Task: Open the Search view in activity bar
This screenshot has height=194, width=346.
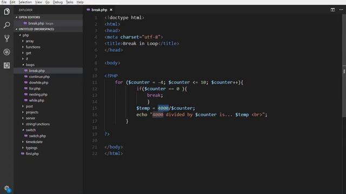Action: click(x=7, y=25)
